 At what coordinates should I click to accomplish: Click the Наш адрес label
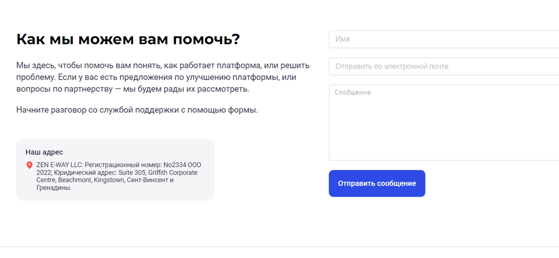44,152
